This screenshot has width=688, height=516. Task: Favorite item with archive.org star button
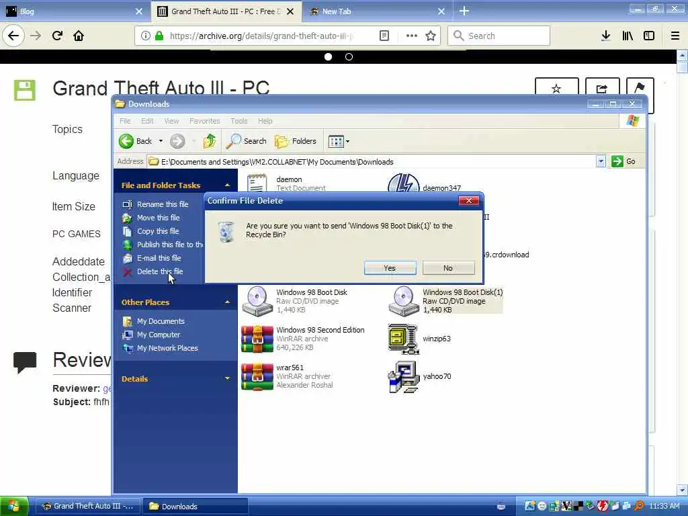(556, 89)
